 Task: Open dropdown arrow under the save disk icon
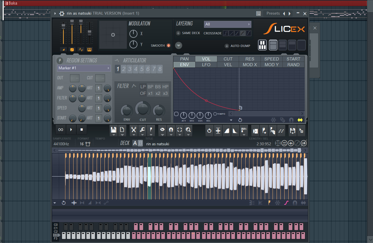coord(114,135)
